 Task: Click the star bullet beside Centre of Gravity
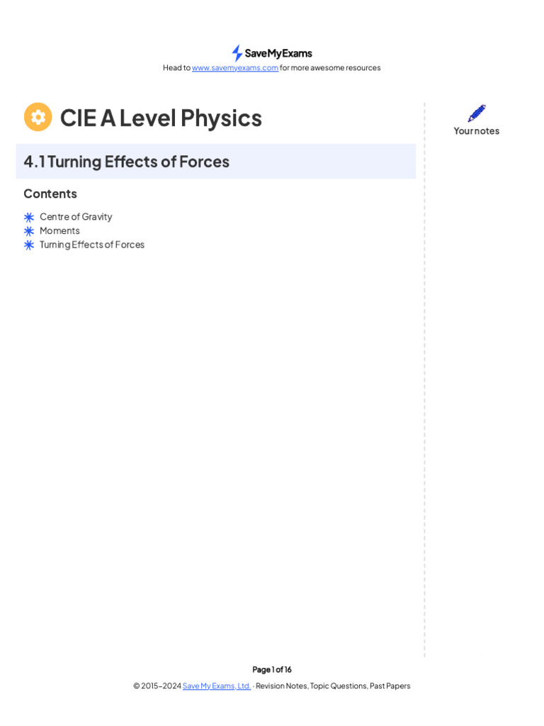click(x=29, y=217)
